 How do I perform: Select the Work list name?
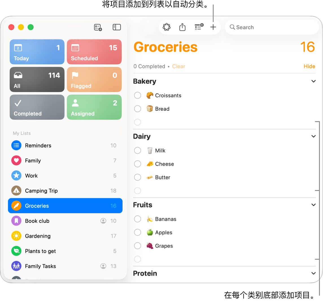click(31, 176)
